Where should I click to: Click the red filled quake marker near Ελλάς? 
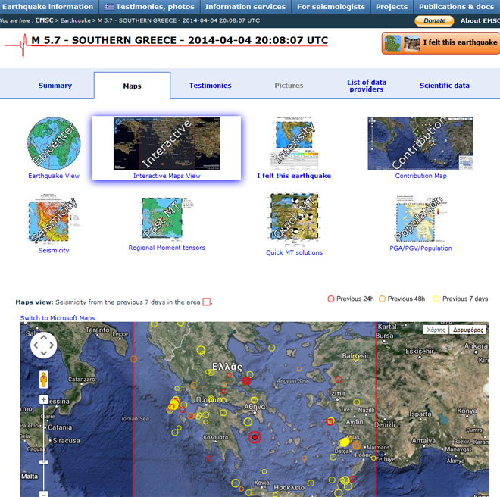tap(246, 380)
